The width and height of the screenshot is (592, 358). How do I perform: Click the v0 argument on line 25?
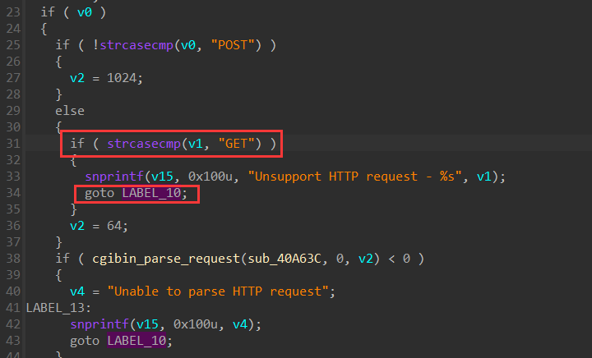pos(188,45)
